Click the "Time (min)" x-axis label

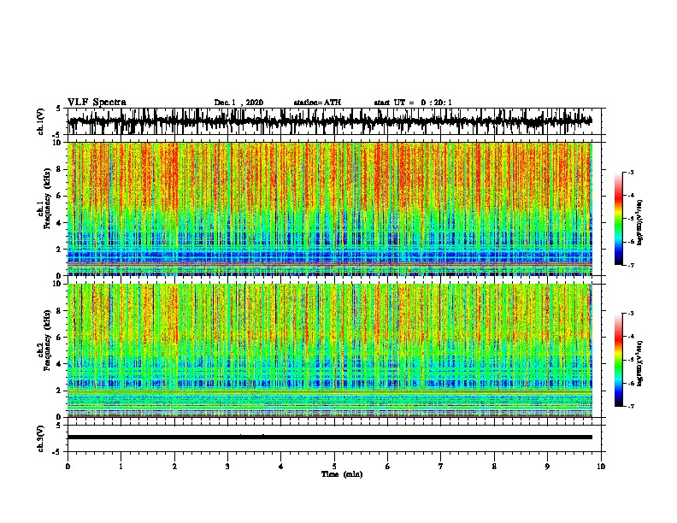point(342,474)
